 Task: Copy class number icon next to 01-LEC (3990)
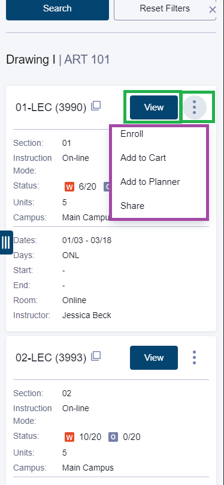point(96,106)
